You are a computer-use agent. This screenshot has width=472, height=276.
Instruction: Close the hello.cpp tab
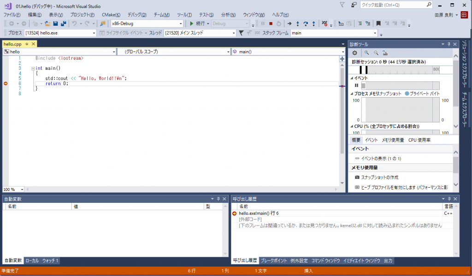click(33, 44)
